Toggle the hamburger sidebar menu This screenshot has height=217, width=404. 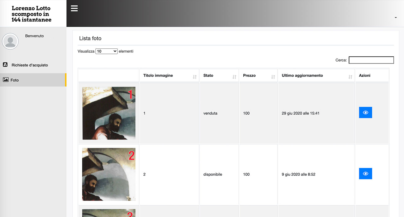pyautogui.click(x=74, y=8)
